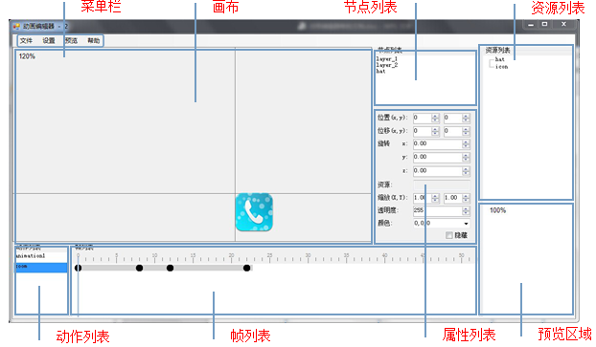Click frame 30 on the timeline ruler
The image size is (596, 347).
tap(308, 257)
